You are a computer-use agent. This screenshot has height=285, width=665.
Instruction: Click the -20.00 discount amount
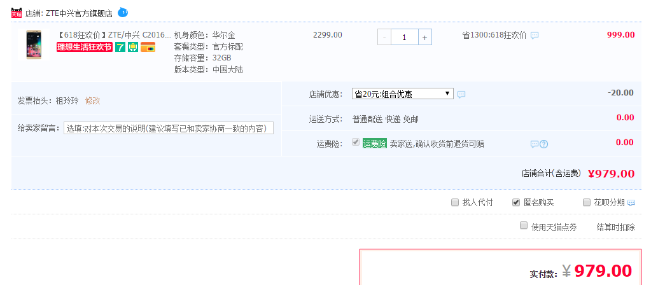click(x=620, y=92)
